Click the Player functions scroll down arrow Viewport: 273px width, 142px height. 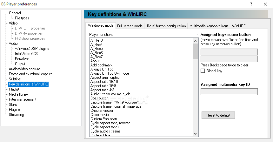195,134
